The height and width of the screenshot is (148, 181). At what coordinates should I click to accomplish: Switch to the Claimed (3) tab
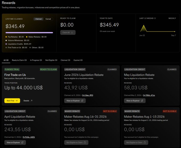(65, 60)
